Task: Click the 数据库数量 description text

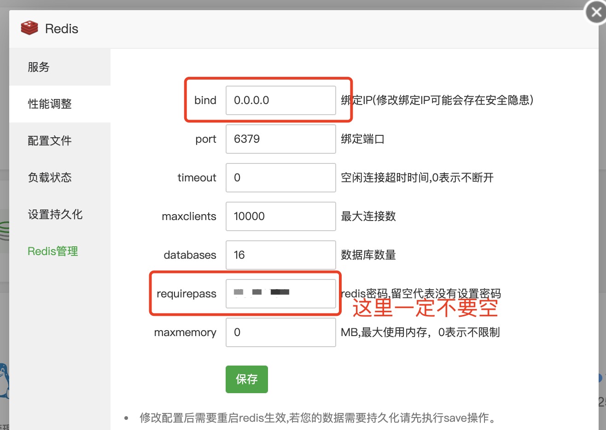Action: point(368,255)
